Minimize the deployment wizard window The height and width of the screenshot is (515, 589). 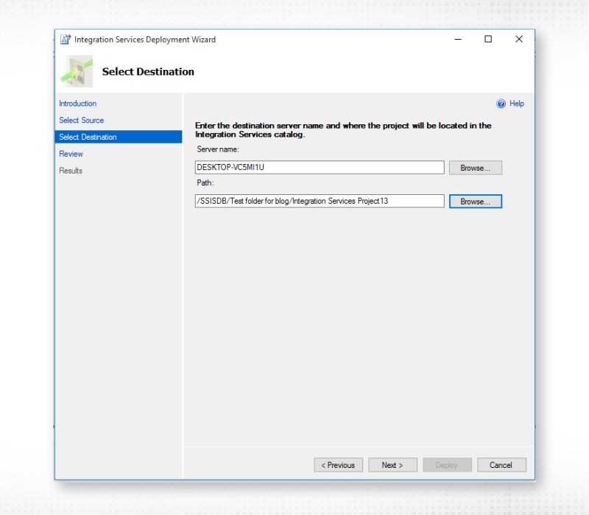point(458,39)
